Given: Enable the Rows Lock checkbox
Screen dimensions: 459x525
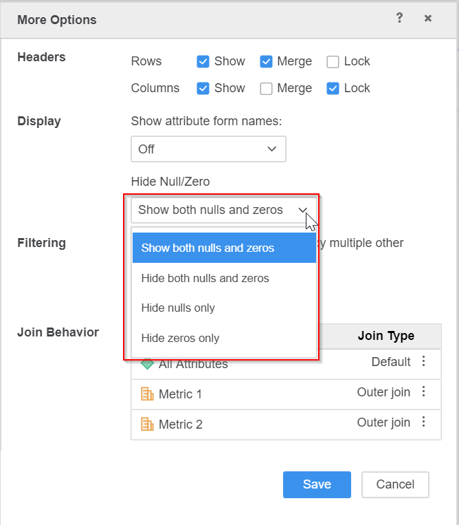Looking at the screenshot, I should 333,62.
